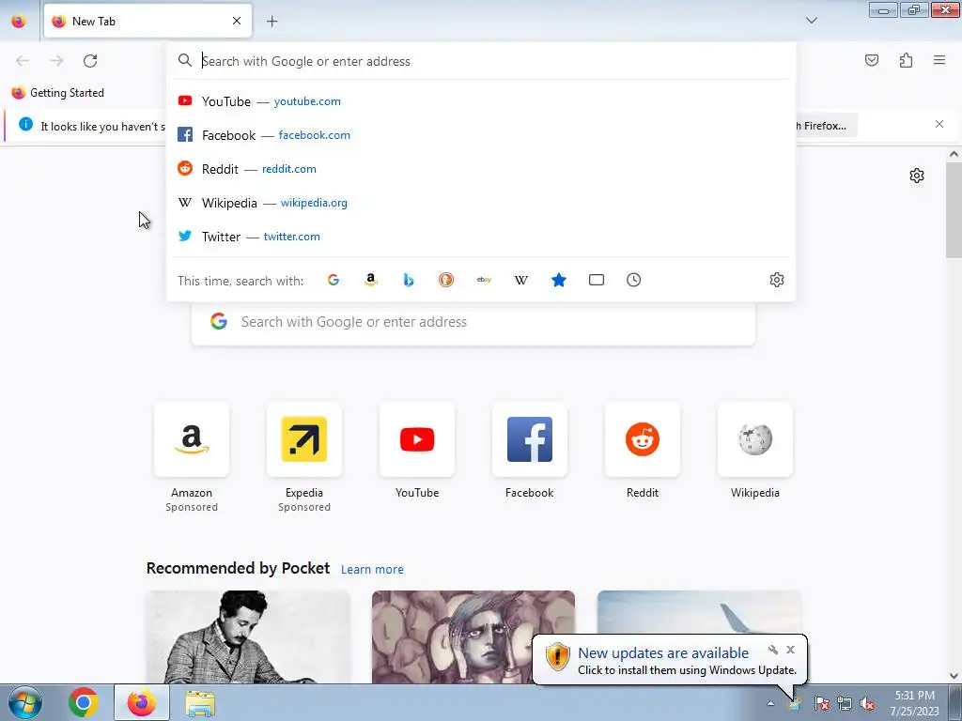This screenshot has width=962, height=721.
Task: Expand the list all tabs chevron
Action: [x=811, y=21]
